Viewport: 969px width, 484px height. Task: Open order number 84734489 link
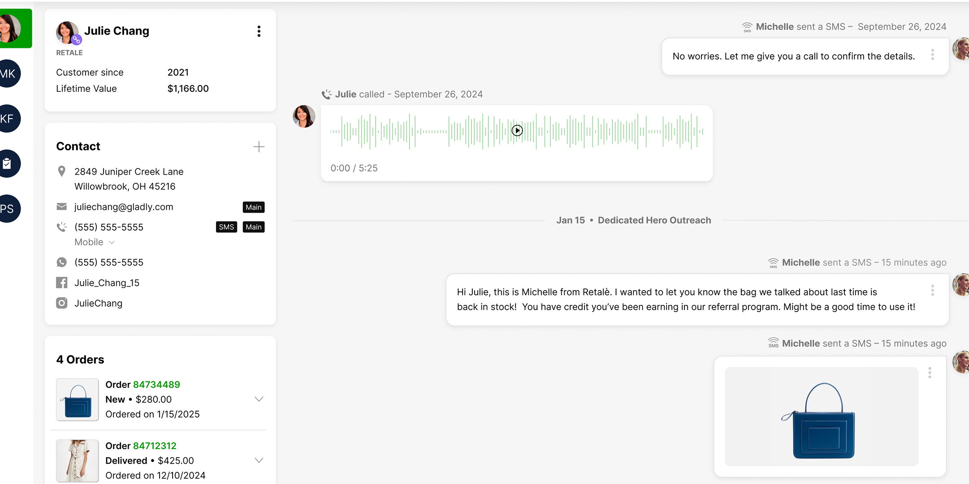[x=156, y=385]
